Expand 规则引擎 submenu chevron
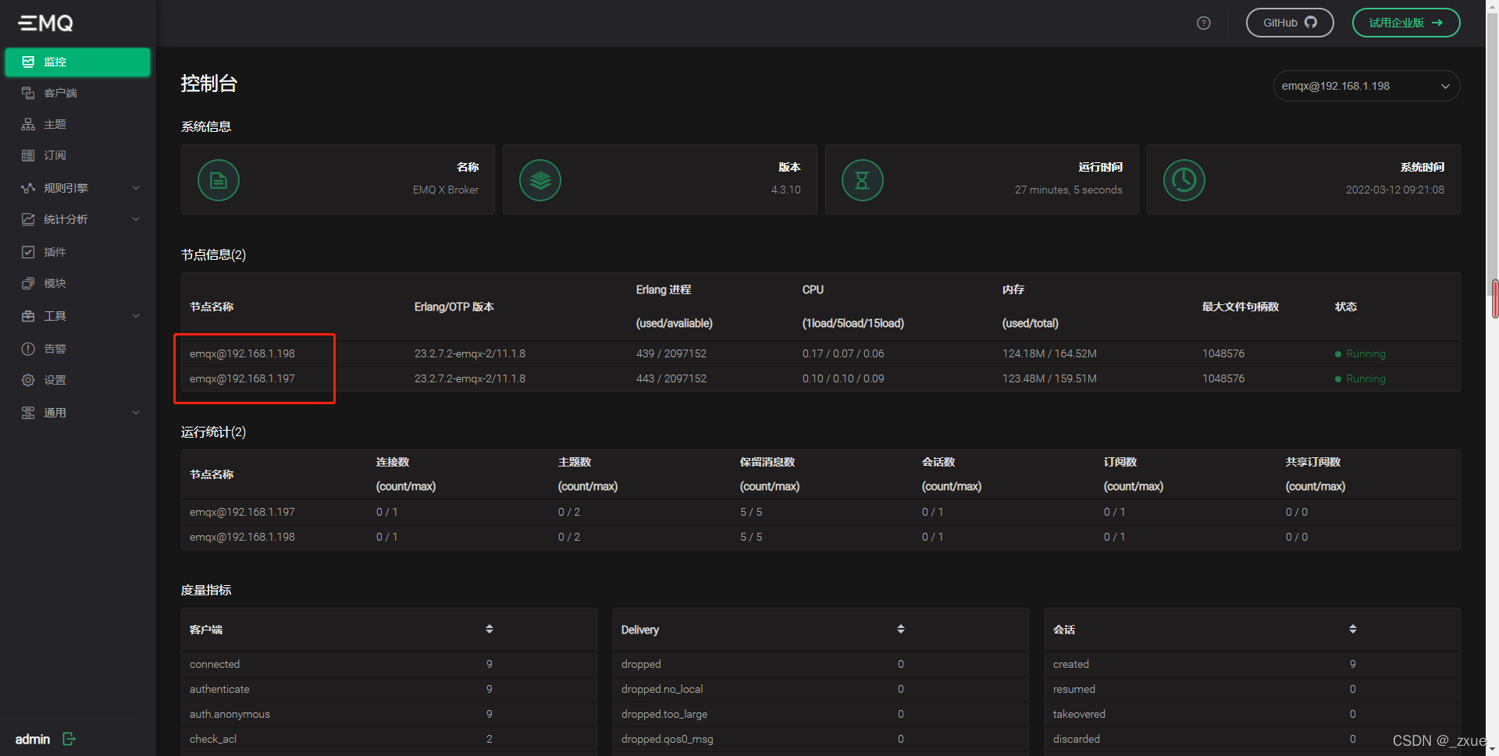This screenshot has height=756, width=1499. point(136,188)
